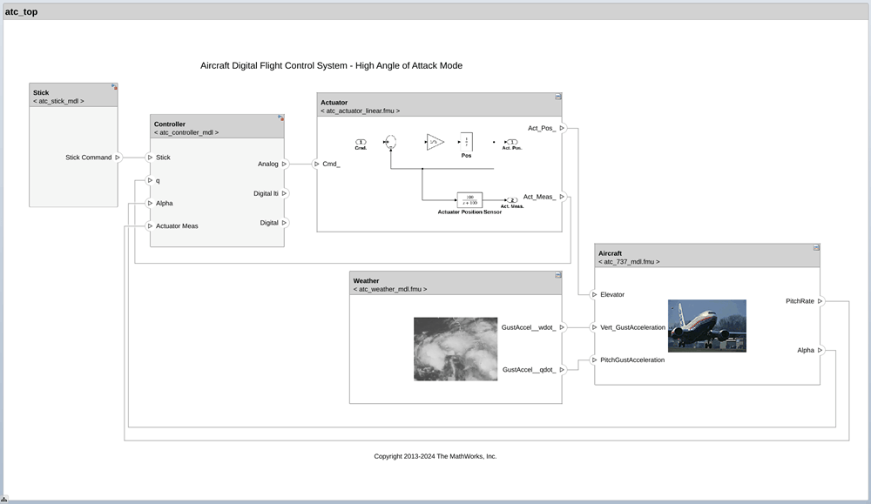
Task: Select the Controller block header
Action: point(217,126)
